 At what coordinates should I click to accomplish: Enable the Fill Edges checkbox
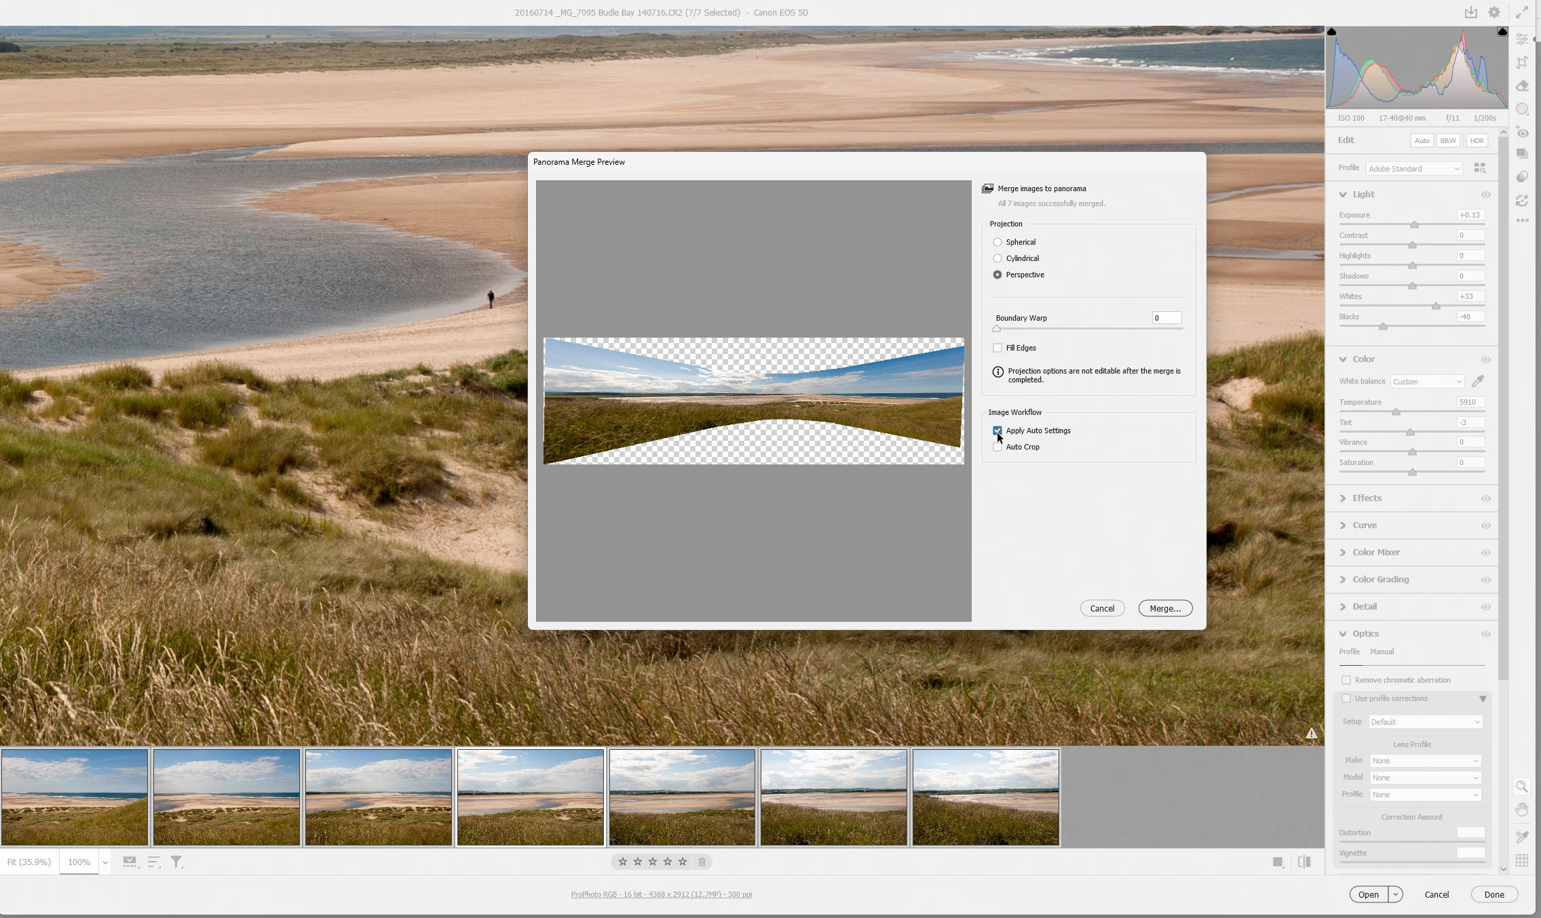pyautogui.click(x=997, y=348)
